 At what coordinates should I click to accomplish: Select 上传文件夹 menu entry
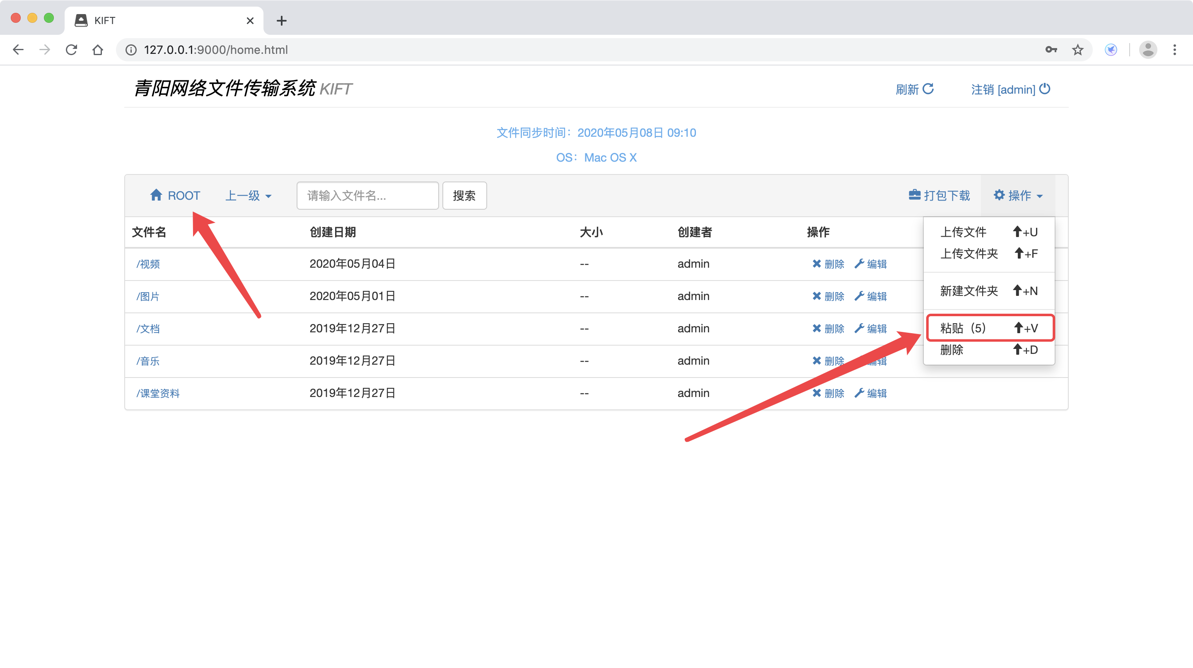tap(969, 253)
